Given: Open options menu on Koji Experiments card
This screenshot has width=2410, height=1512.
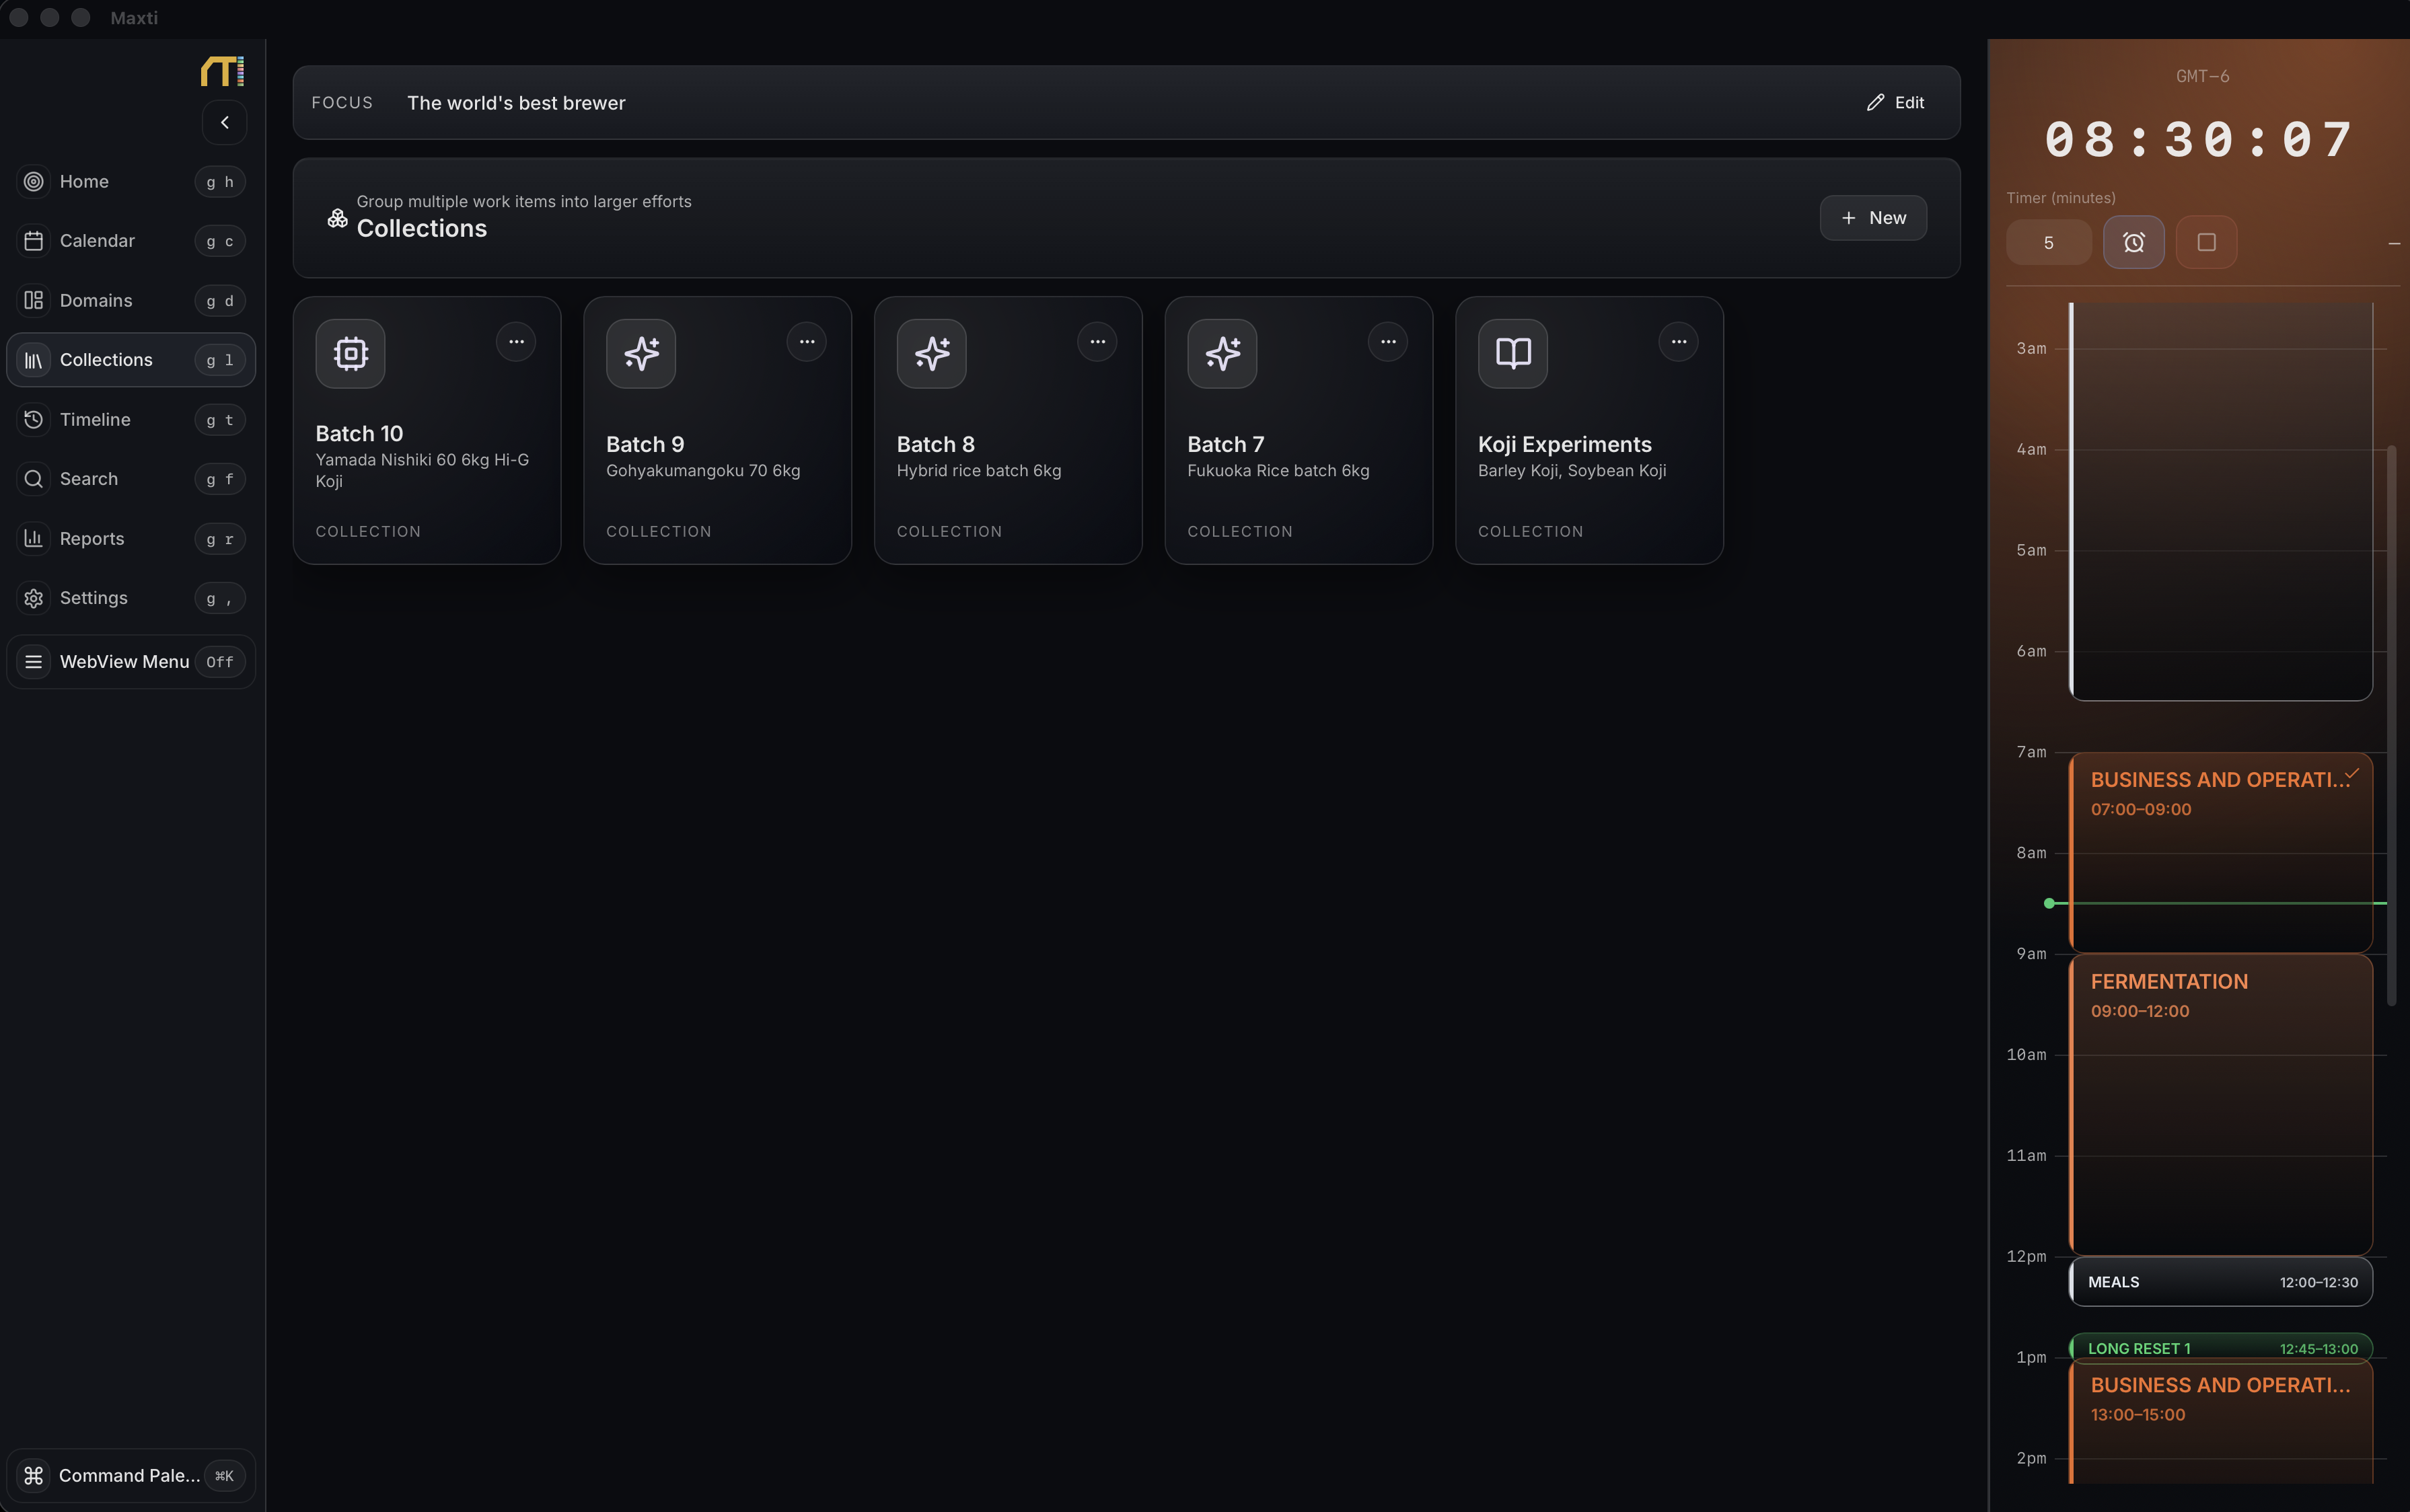Looking at the screenshot, I should pos(1677,341).
